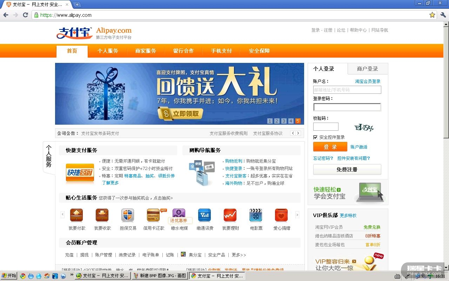This screenshot has width=449, height=281.
Task: Show banner slide 3
Action: pyautogui.click(x=284, y=121)
